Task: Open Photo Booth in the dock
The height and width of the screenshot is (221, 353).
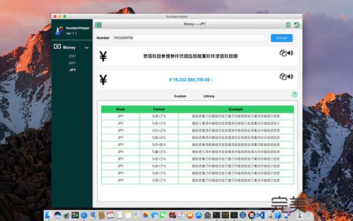Action: 172,215
